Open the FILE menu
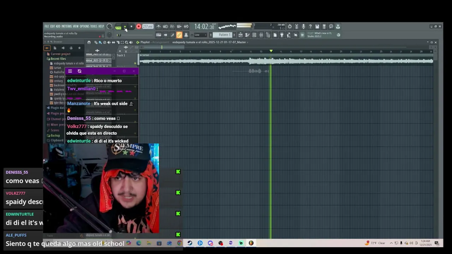This screenshot has height=254, width=452. (x=47, y=26)
